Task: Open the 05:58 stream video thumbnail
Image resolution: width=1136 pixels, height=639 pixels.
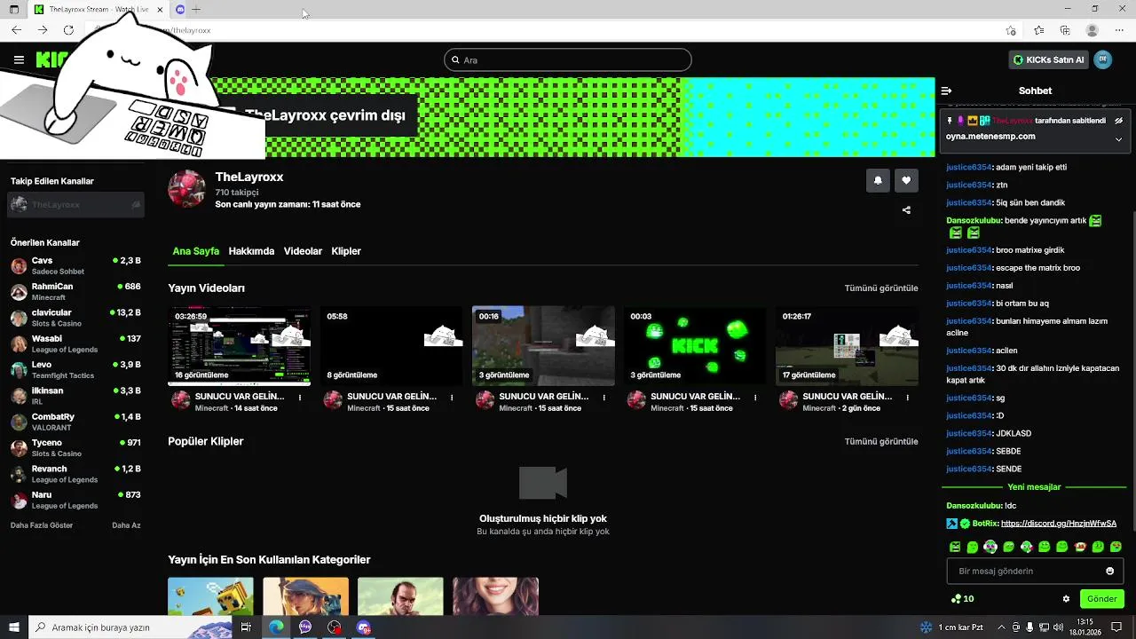Action: coord(391,346)
